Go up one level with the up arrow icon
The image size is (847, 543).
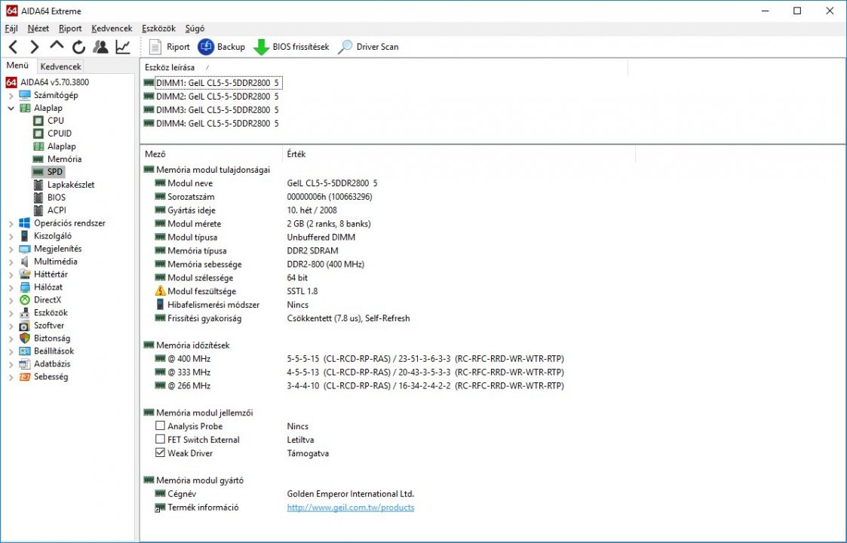(x=57, y=46)
